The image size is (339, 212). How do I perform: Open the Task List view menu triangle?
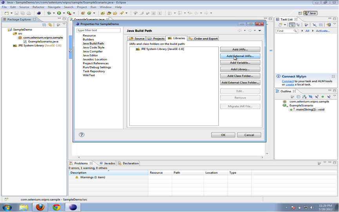334,24
